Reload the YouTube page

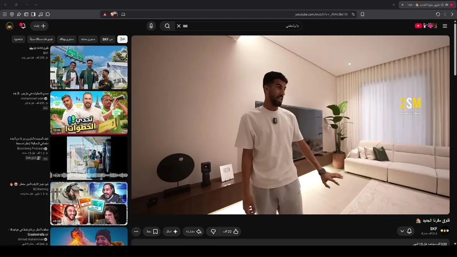(438, 14)
